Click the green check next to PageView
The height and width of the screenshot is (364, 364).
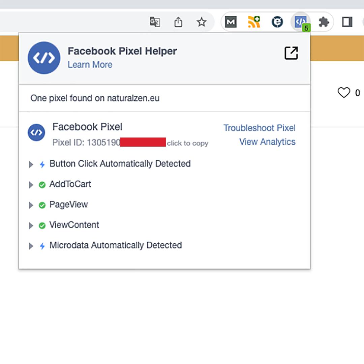coord(42,205)
